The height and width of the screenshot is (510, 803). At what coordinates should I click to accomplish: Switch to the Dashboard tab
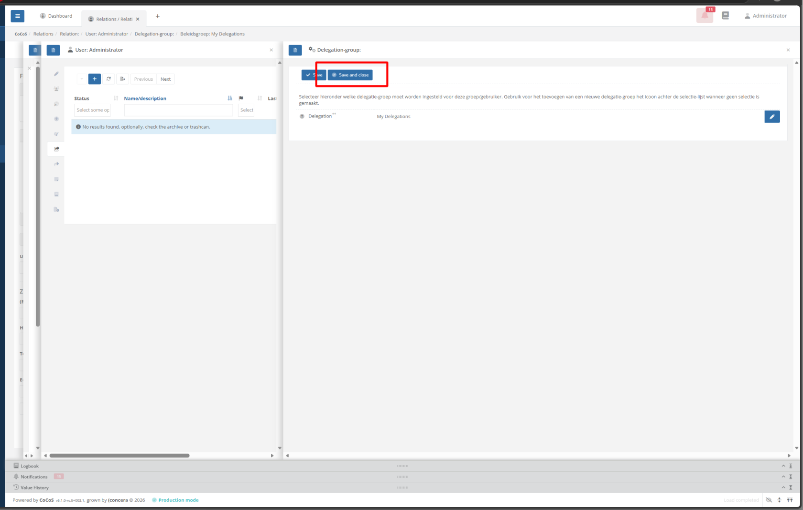click(56, 16)
